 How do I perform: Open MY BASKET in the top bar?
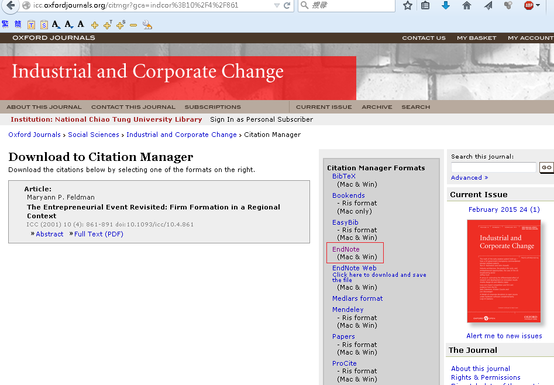point(477,38)
